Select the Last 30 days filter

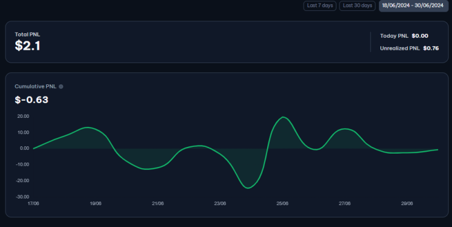tap(358, 5)
